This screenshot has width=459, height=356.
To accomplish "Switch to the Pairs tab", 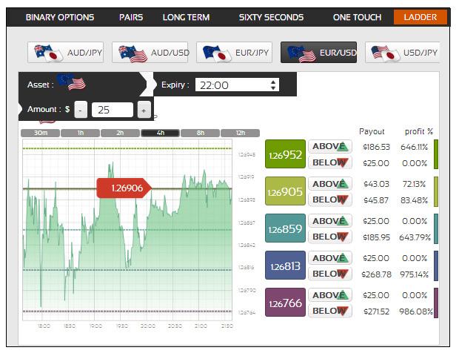I will point(131,17).
